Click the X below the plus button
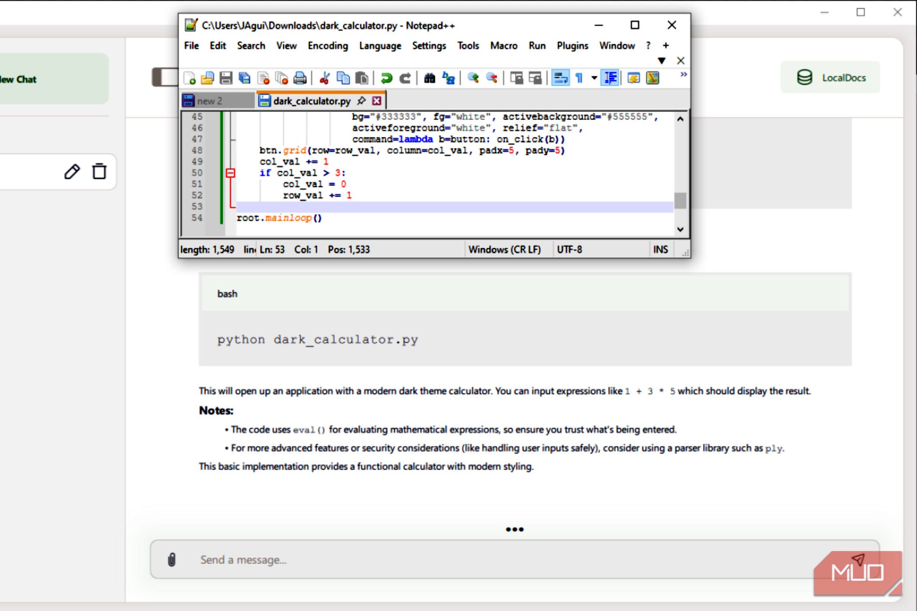Image resolution: width=917 pixels, height=611 pixels. (681, 61)
